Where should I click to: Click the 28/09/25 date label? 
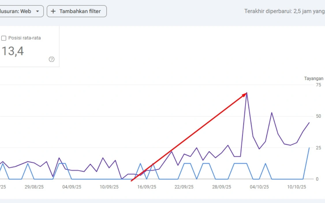[x=222, y=187]
